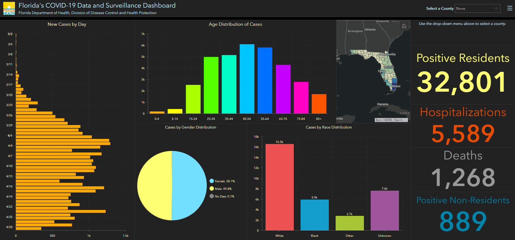Click Birmingham label on the map
This screenshot has height=240, width=515.
click(x=355, y=31)
